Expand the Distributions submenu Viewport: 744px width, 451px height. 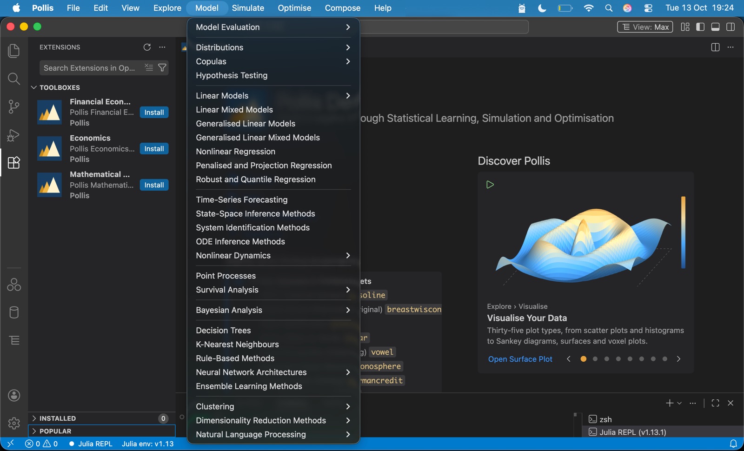point(273,47)
